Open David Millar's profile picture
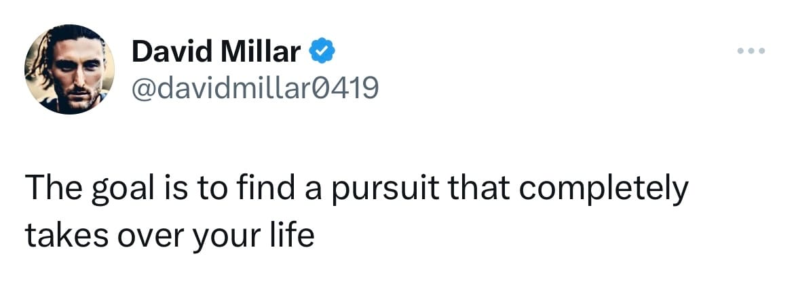 (x=69, y=69)
